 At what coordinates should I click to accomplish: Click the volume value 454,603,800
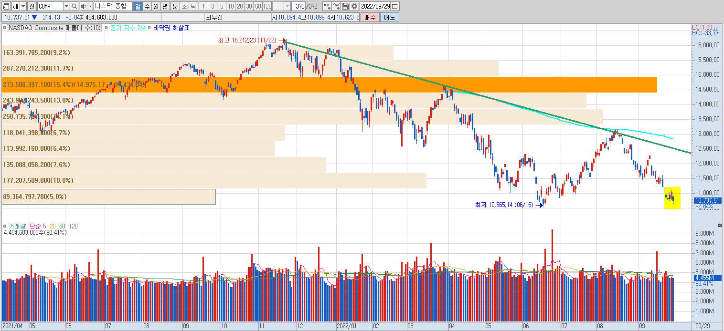click(x=101, y=17)
